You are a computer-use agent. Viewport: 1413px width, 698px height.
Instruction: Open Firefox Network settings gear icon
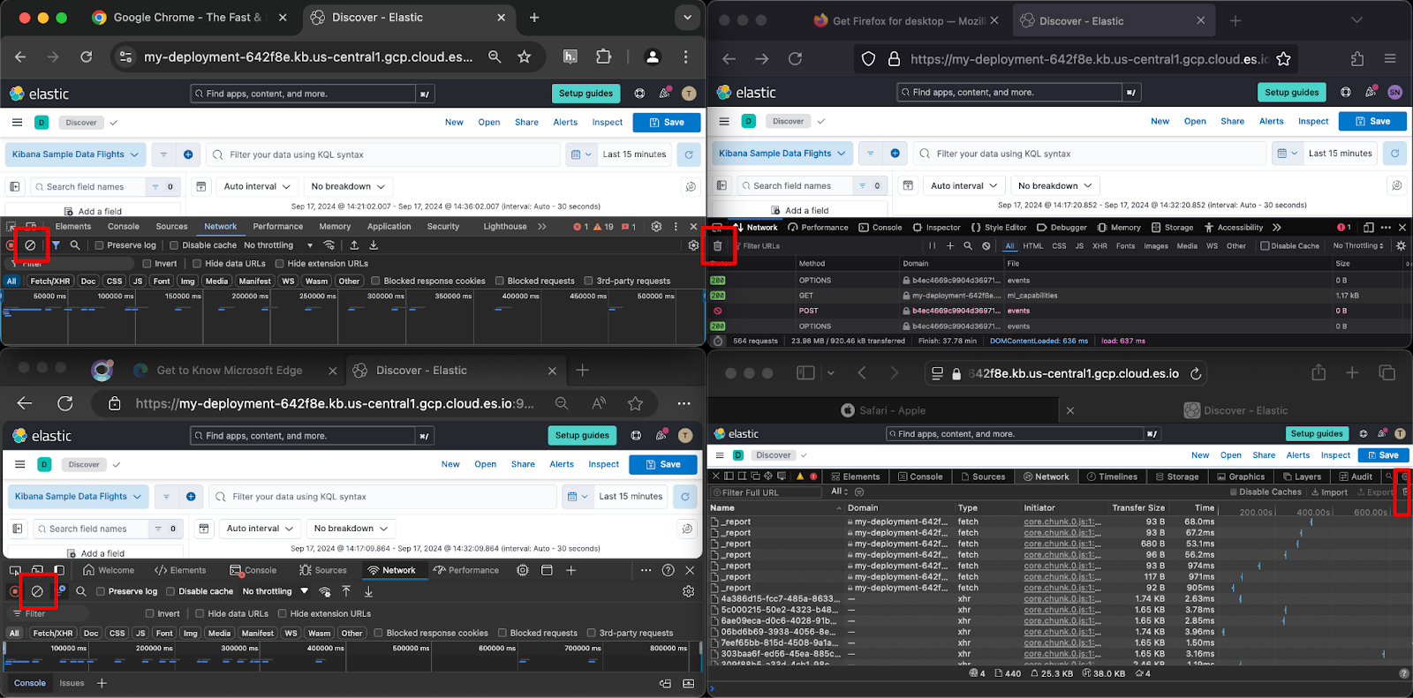click(x=1401, y=246)
